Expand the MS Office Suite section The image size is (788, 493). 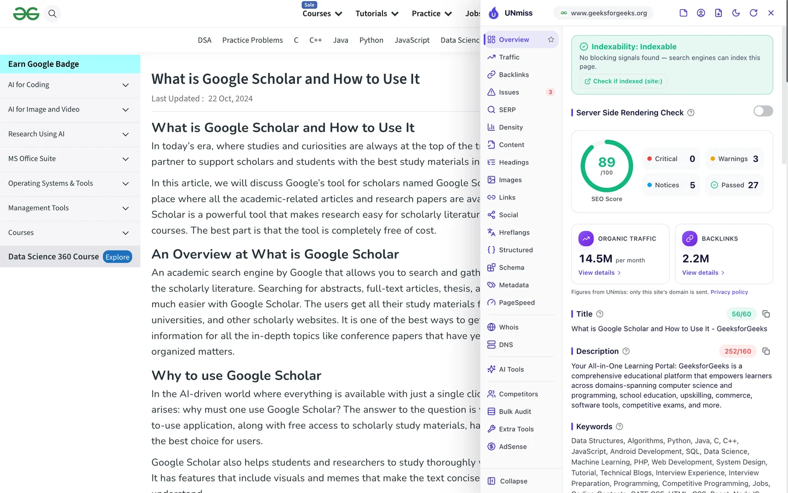[70, 159]
